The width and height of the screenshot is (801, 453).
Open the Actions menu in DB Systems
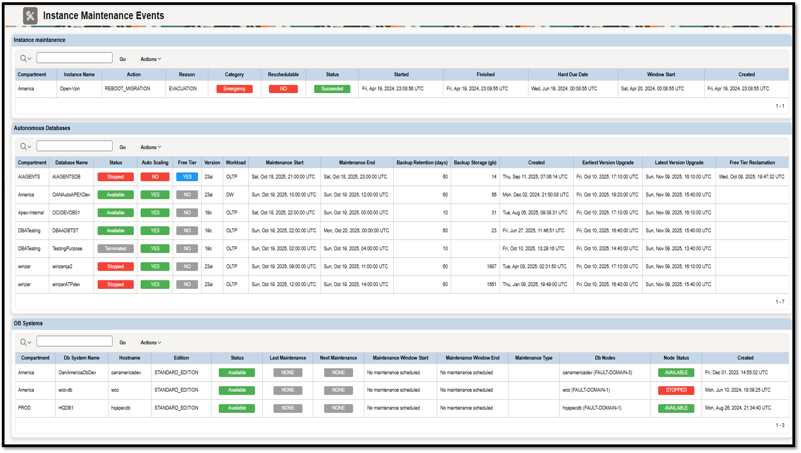(x=150, y=342)
